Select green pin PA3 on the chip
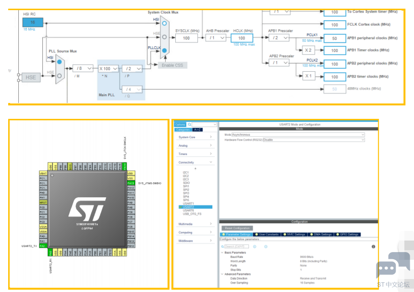Image resolution: width=414 pixels, height=292 pixels. click(50, 253)
